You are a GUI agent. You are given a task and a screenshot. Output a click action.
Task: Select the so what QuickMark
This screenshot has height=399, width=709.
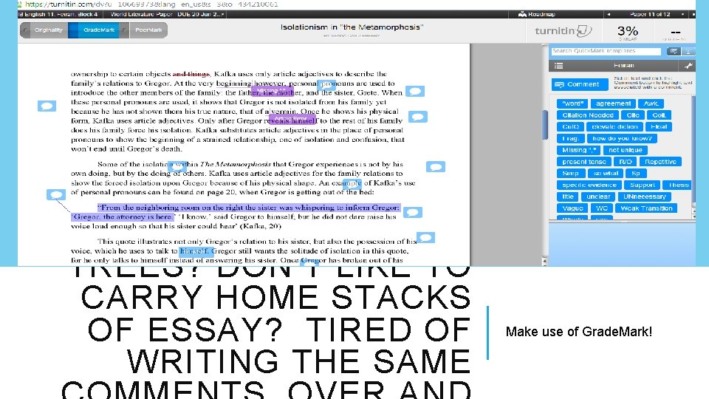pos(606,173)
